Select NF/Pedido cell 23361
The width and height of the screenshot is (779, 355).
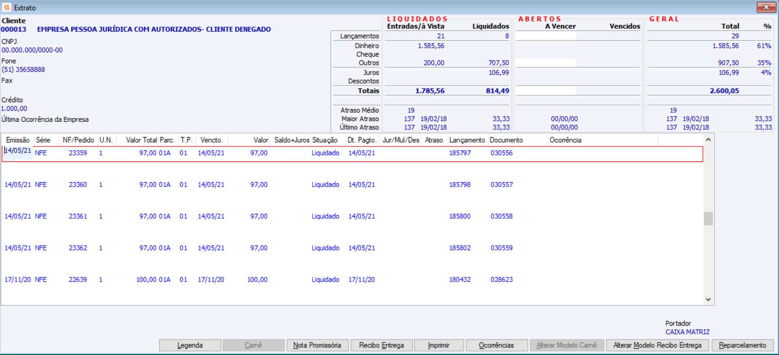point(78,216)
